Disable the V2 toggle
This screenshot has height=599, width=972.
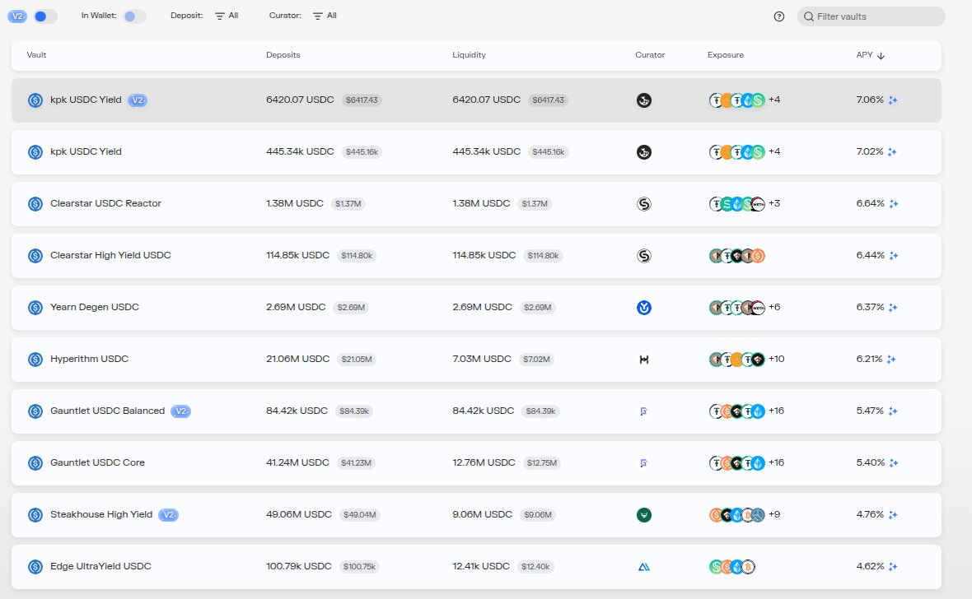[x=45, y=16]
